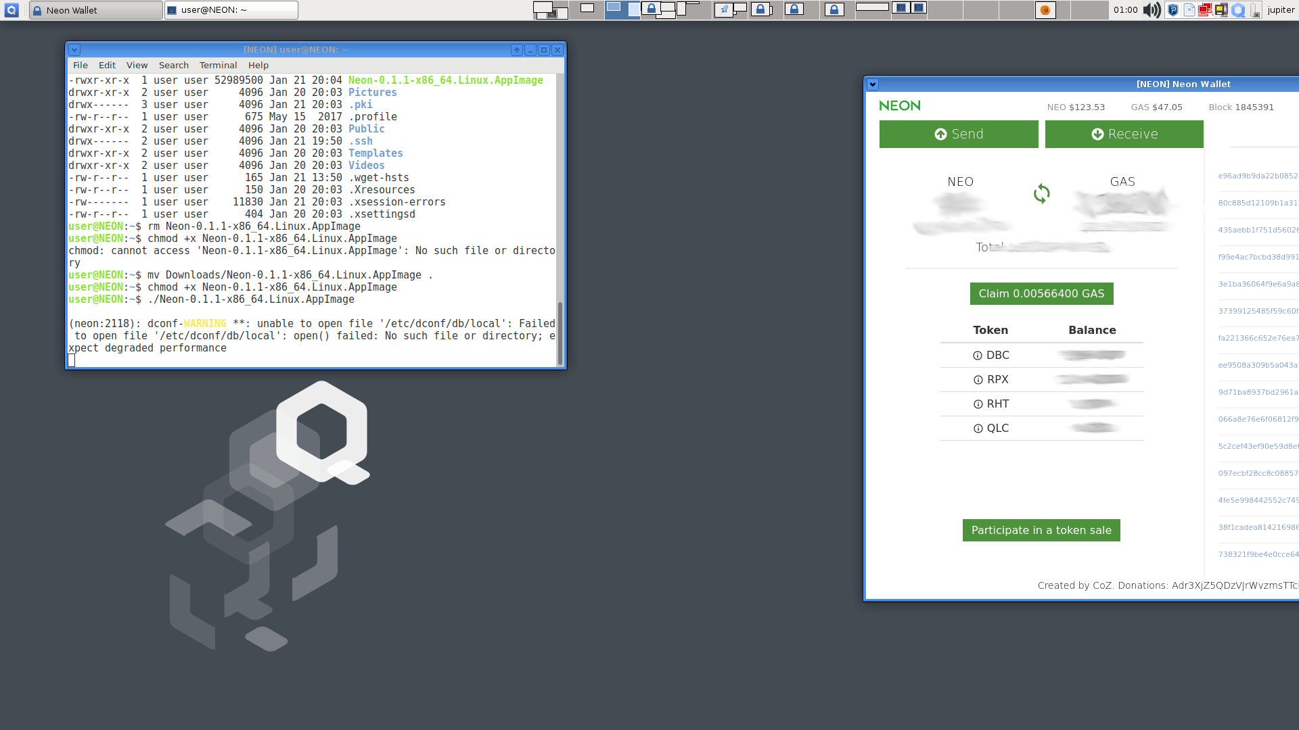
Task: Select the workspace with the rocket icon
Action: (x=730, y=10)
